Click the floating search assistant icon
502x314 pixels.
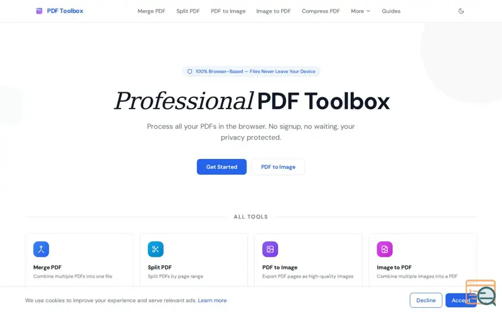(x=481, y=293)
